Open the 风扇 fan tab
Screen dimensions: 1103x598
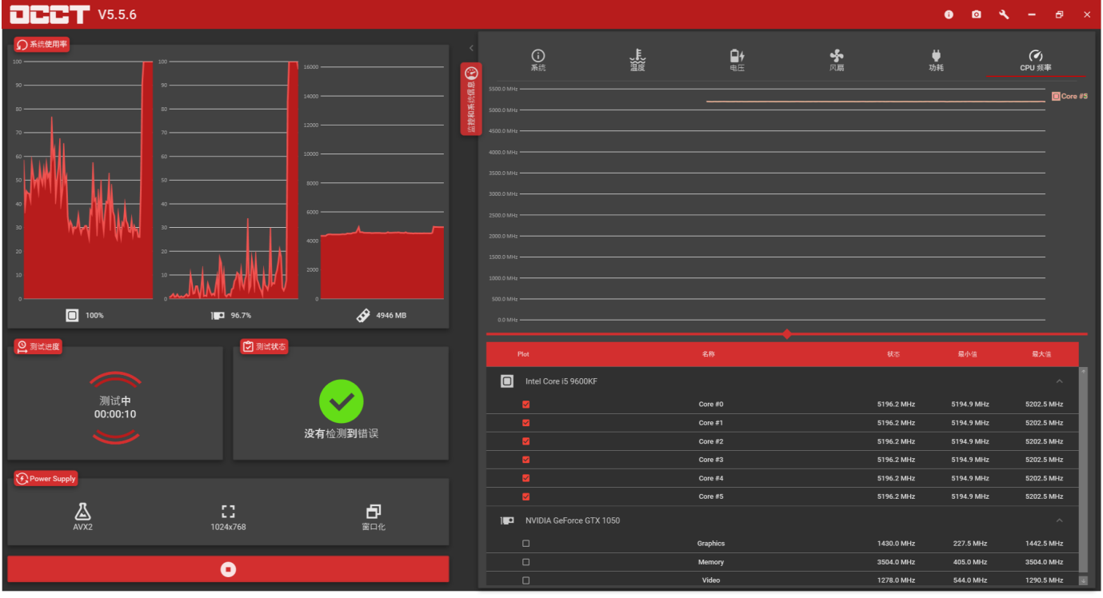click(837, 60)
